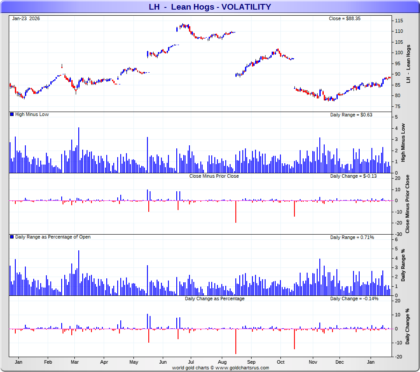Viewport: 420px width, 372px height.
Task: Click the 'High Minus Low' legend label
Action: point(32,114)
